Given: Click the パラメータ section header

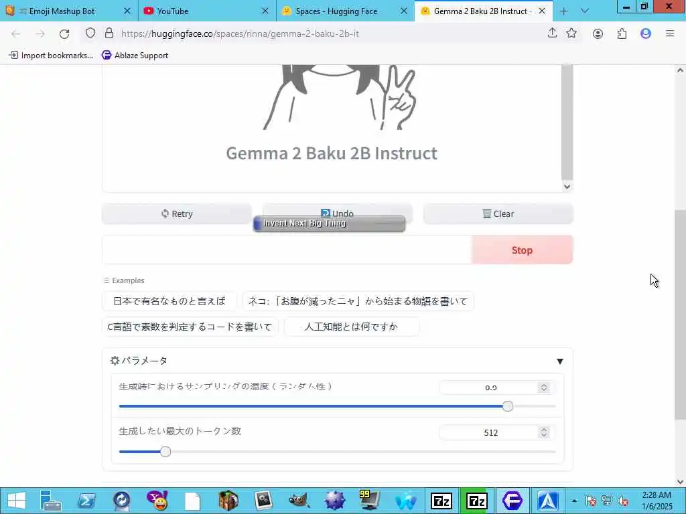Looking at the screenshot, I should pos(337,361).
